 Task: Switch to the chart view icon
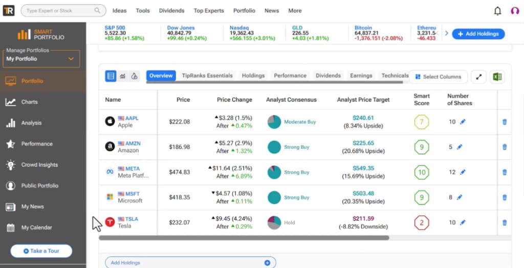tap(123, 77)
